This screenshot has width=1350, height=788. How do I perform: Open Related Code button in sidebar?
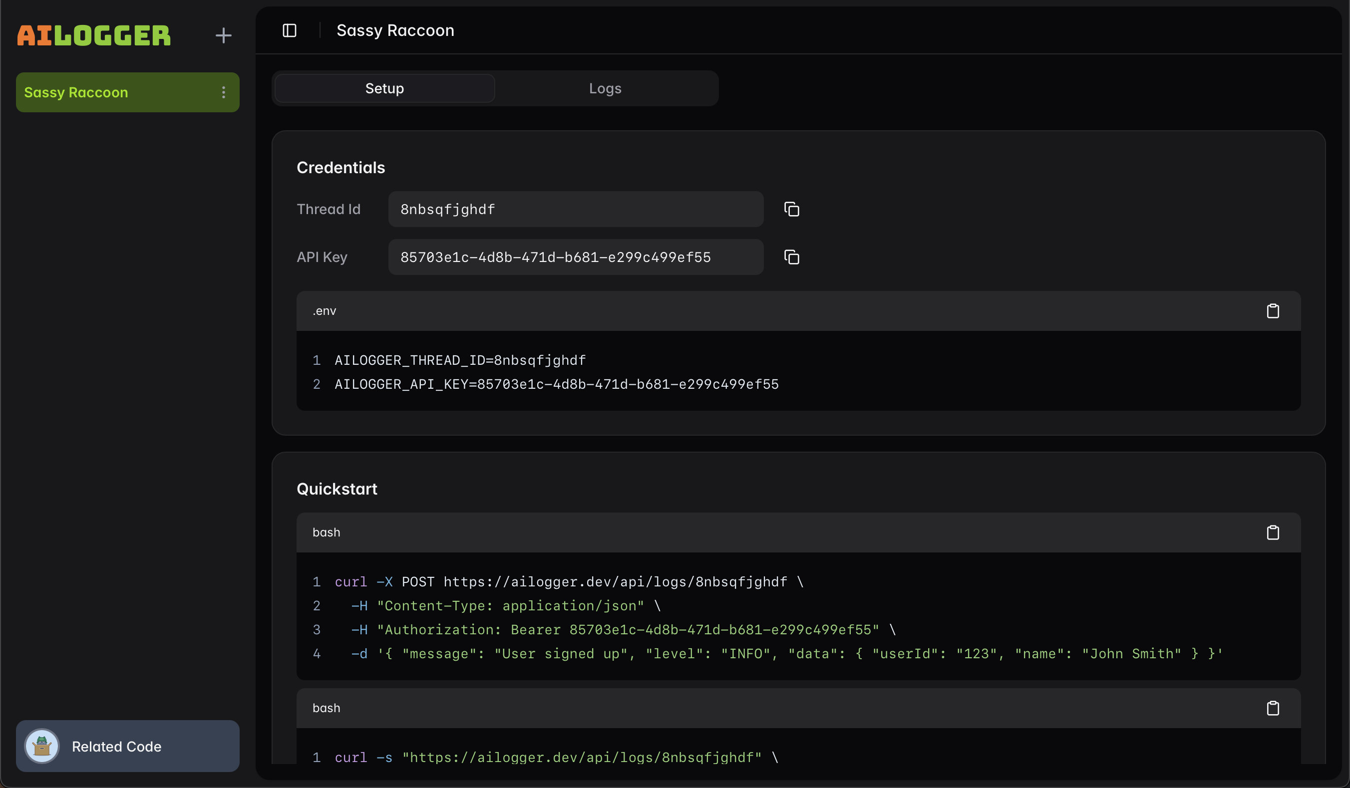127,746
